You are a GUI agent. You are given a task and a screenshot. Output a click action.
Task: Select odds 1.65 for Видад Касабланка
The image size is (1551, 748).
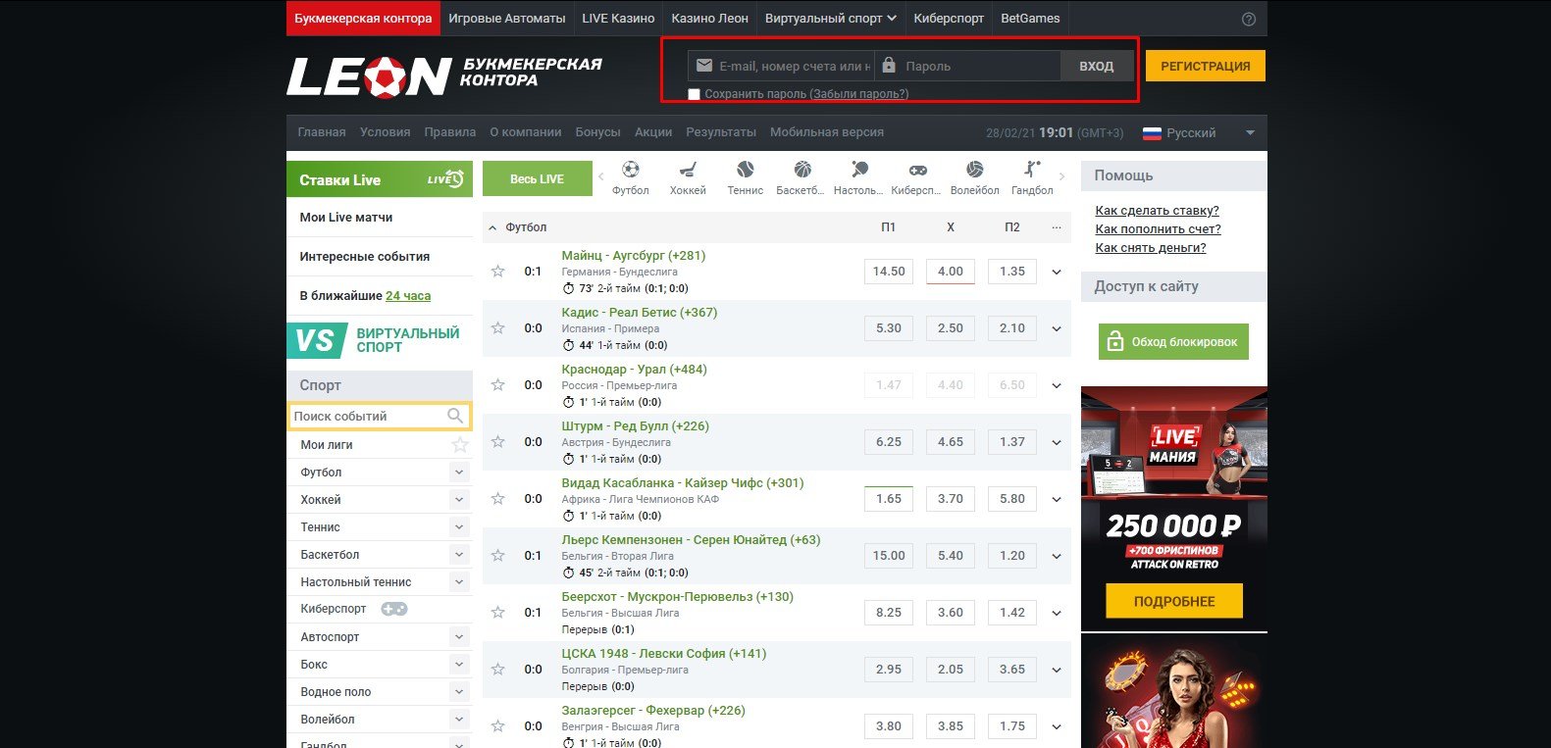tap(889, 499)
